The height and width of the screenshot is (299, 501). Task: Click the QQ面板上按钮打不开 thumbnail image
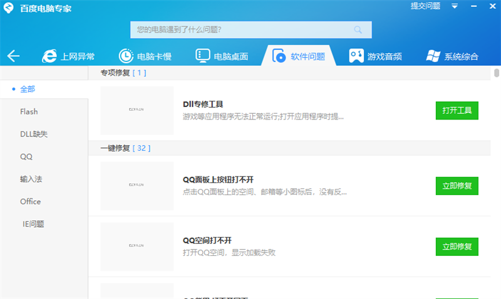137,186
